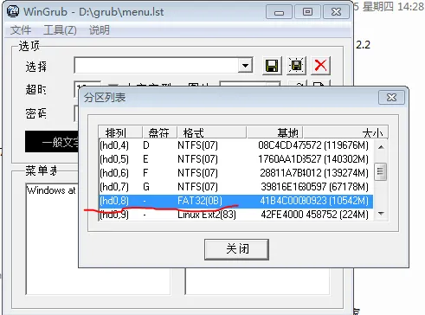Open the 选择 dropdown arrow
Screen dimensions: 425x315
(245, 66)
